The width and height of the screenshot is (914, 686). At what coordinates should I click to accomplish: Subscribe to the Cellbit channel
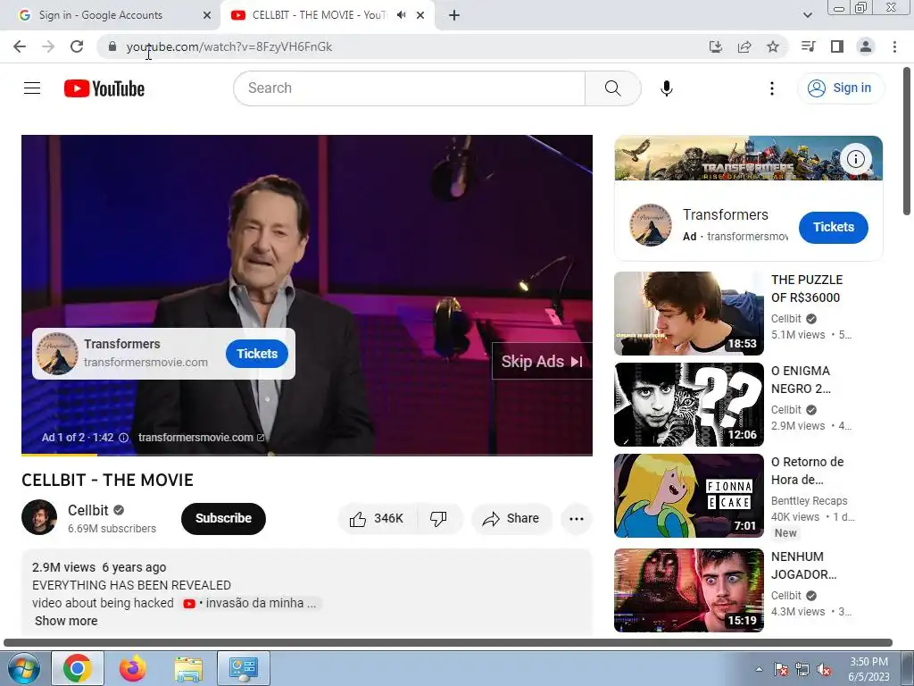click(223, 519)
